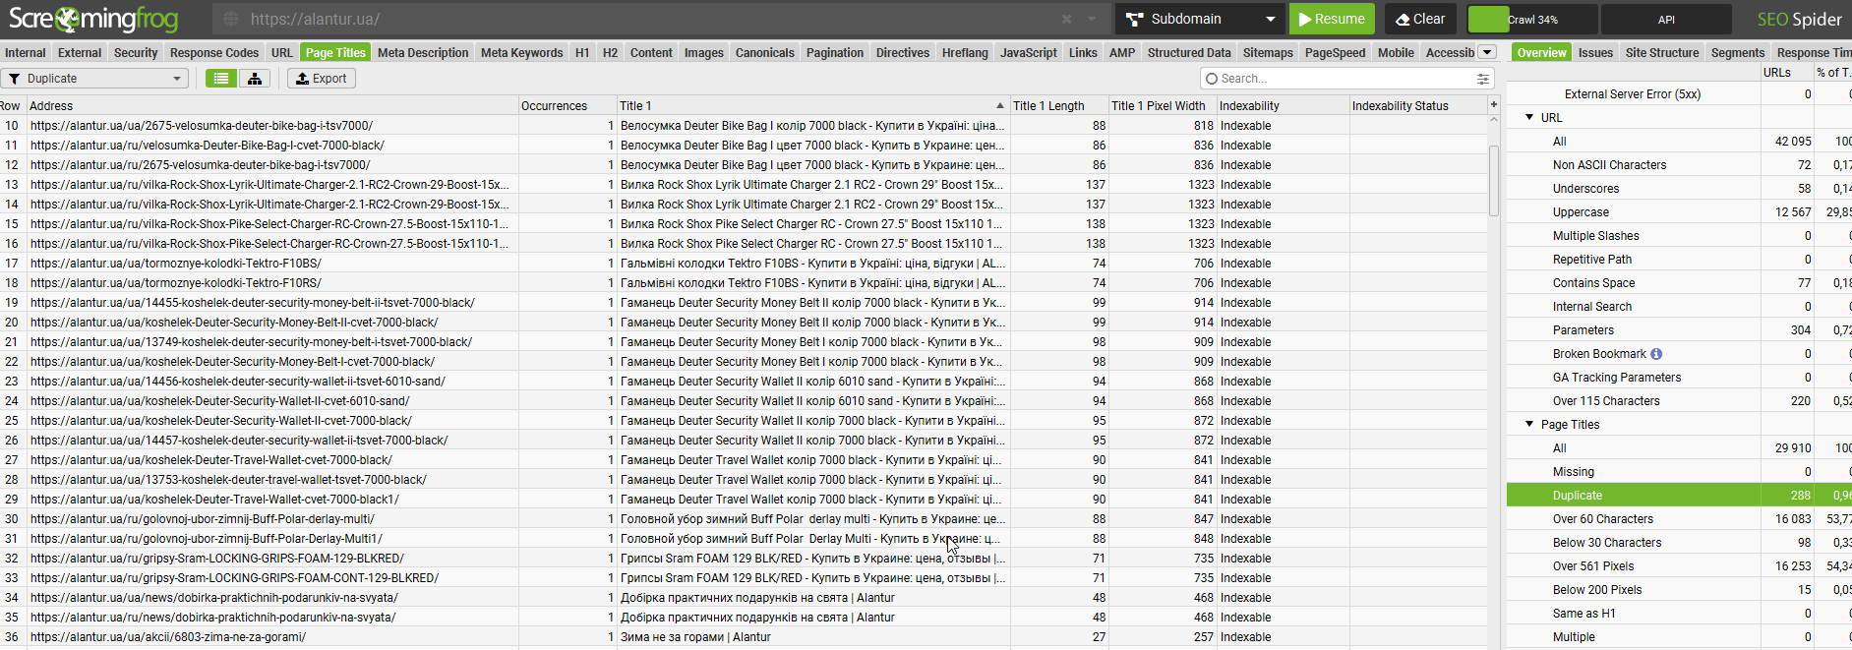Image resolution: width=1852 pixels, height=650 pixels.
Task: Focus the Search input field
Action: point(1345,79)
